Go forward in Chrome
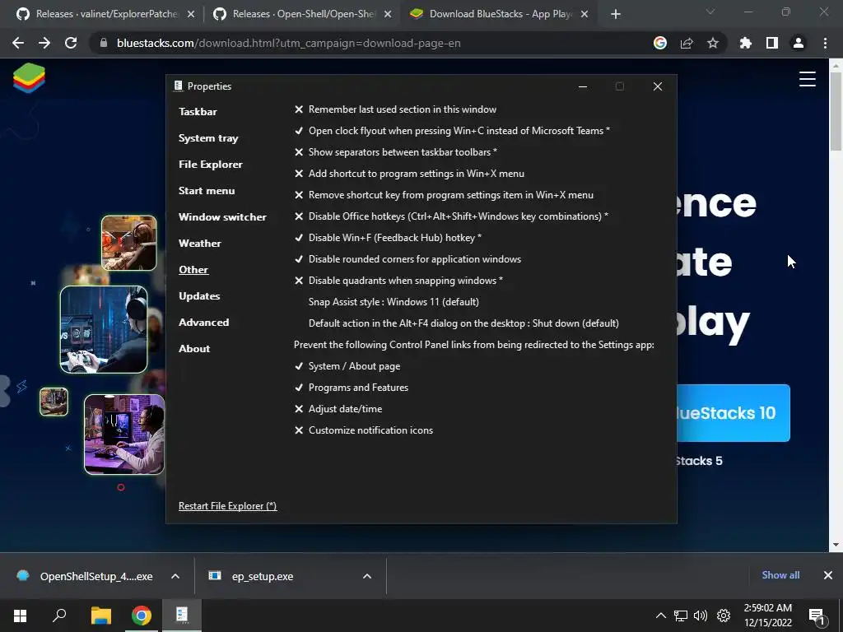The height and width of the screenshot is (632, 843). click(x=44, y=43)
